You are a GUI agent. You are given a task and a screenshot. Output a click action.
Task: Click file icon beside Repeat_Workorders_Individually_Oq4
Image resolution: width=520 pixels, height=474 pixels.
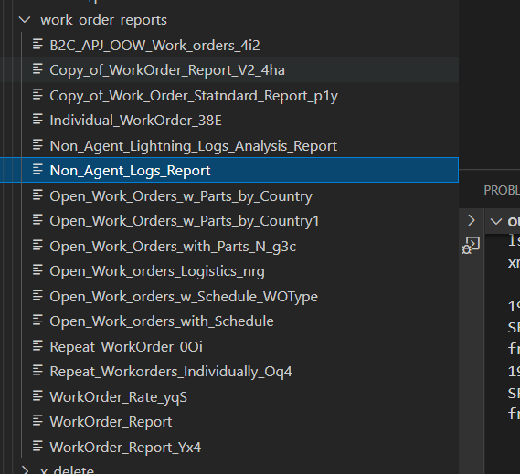point(37,371)
